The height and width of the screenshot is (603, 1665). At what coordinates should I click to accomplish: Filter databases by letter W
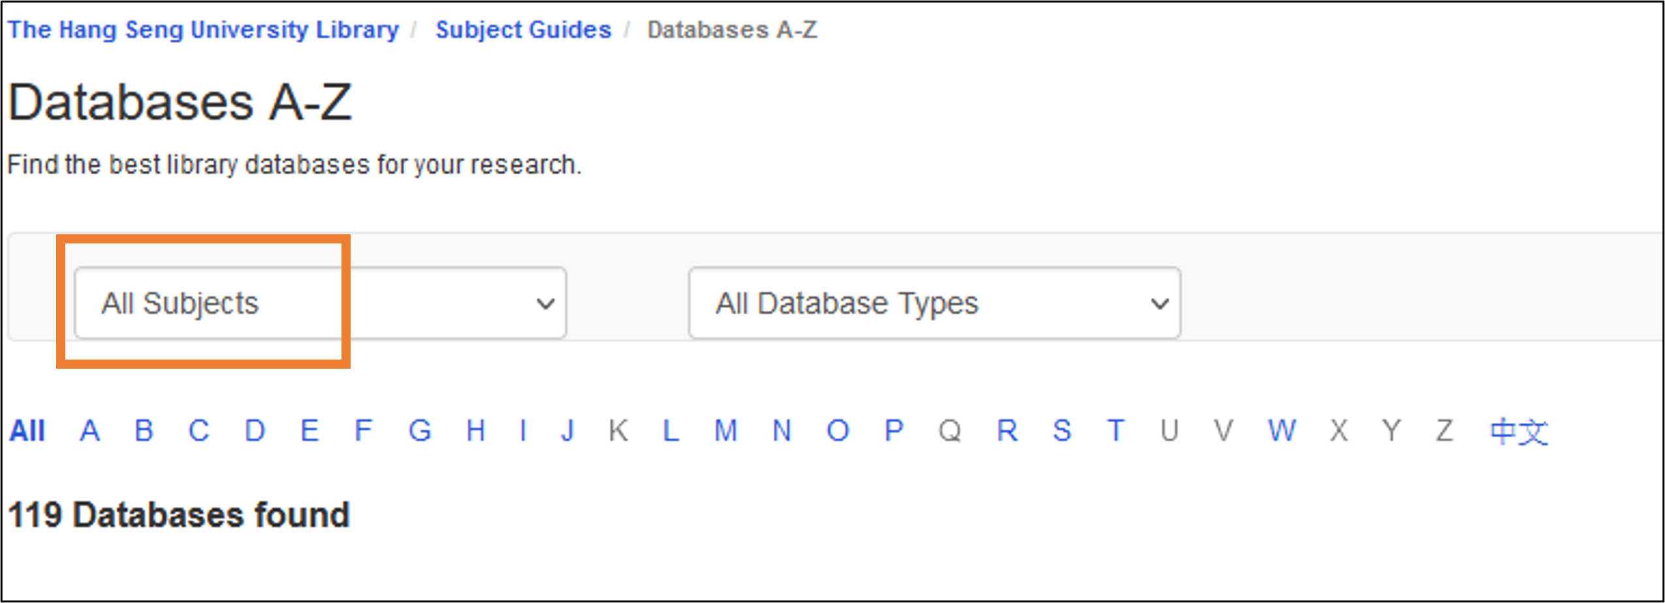(1282, 431)
